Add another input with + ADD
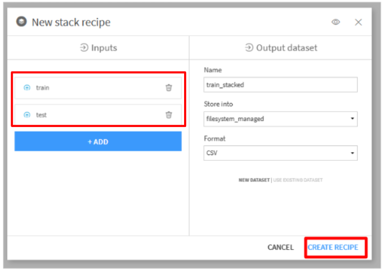 pyautogui.click(x=98, y=141)
